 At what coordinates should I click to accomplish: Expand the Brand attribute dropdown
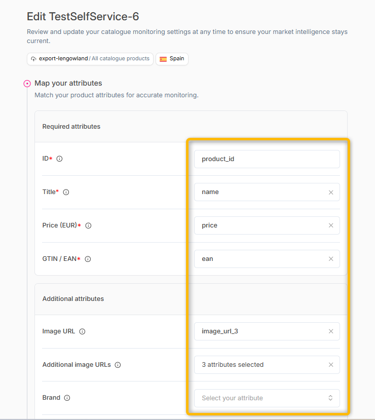click(267, 398)
